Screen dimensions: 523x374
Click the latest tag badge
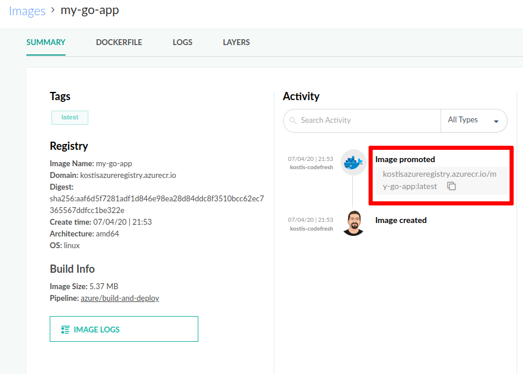[x=70, y=117]
